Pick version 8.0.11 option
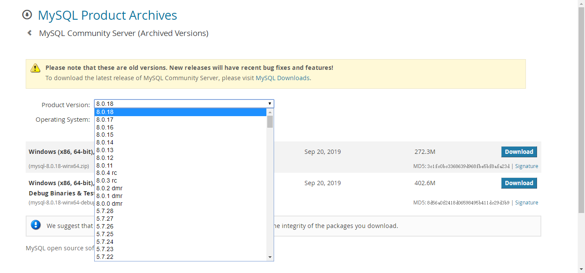585x273 pixels. pos(180,165)
